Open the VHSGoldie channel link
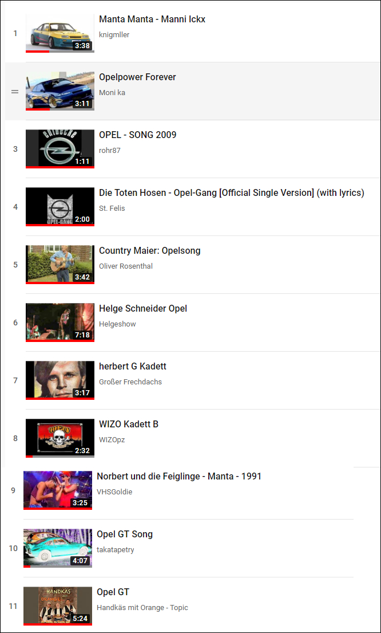Screen dimensions: 381x633 (114, 492)
